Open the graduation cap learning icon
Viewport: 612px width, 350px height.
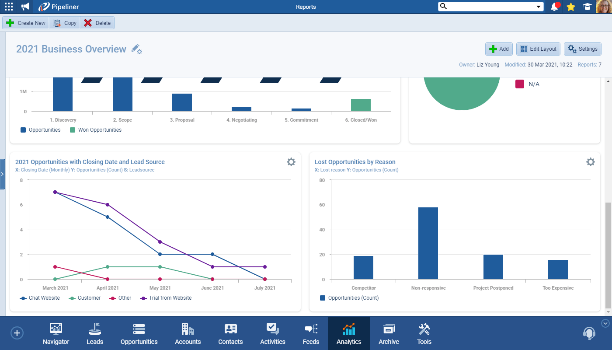click(587, 7)
